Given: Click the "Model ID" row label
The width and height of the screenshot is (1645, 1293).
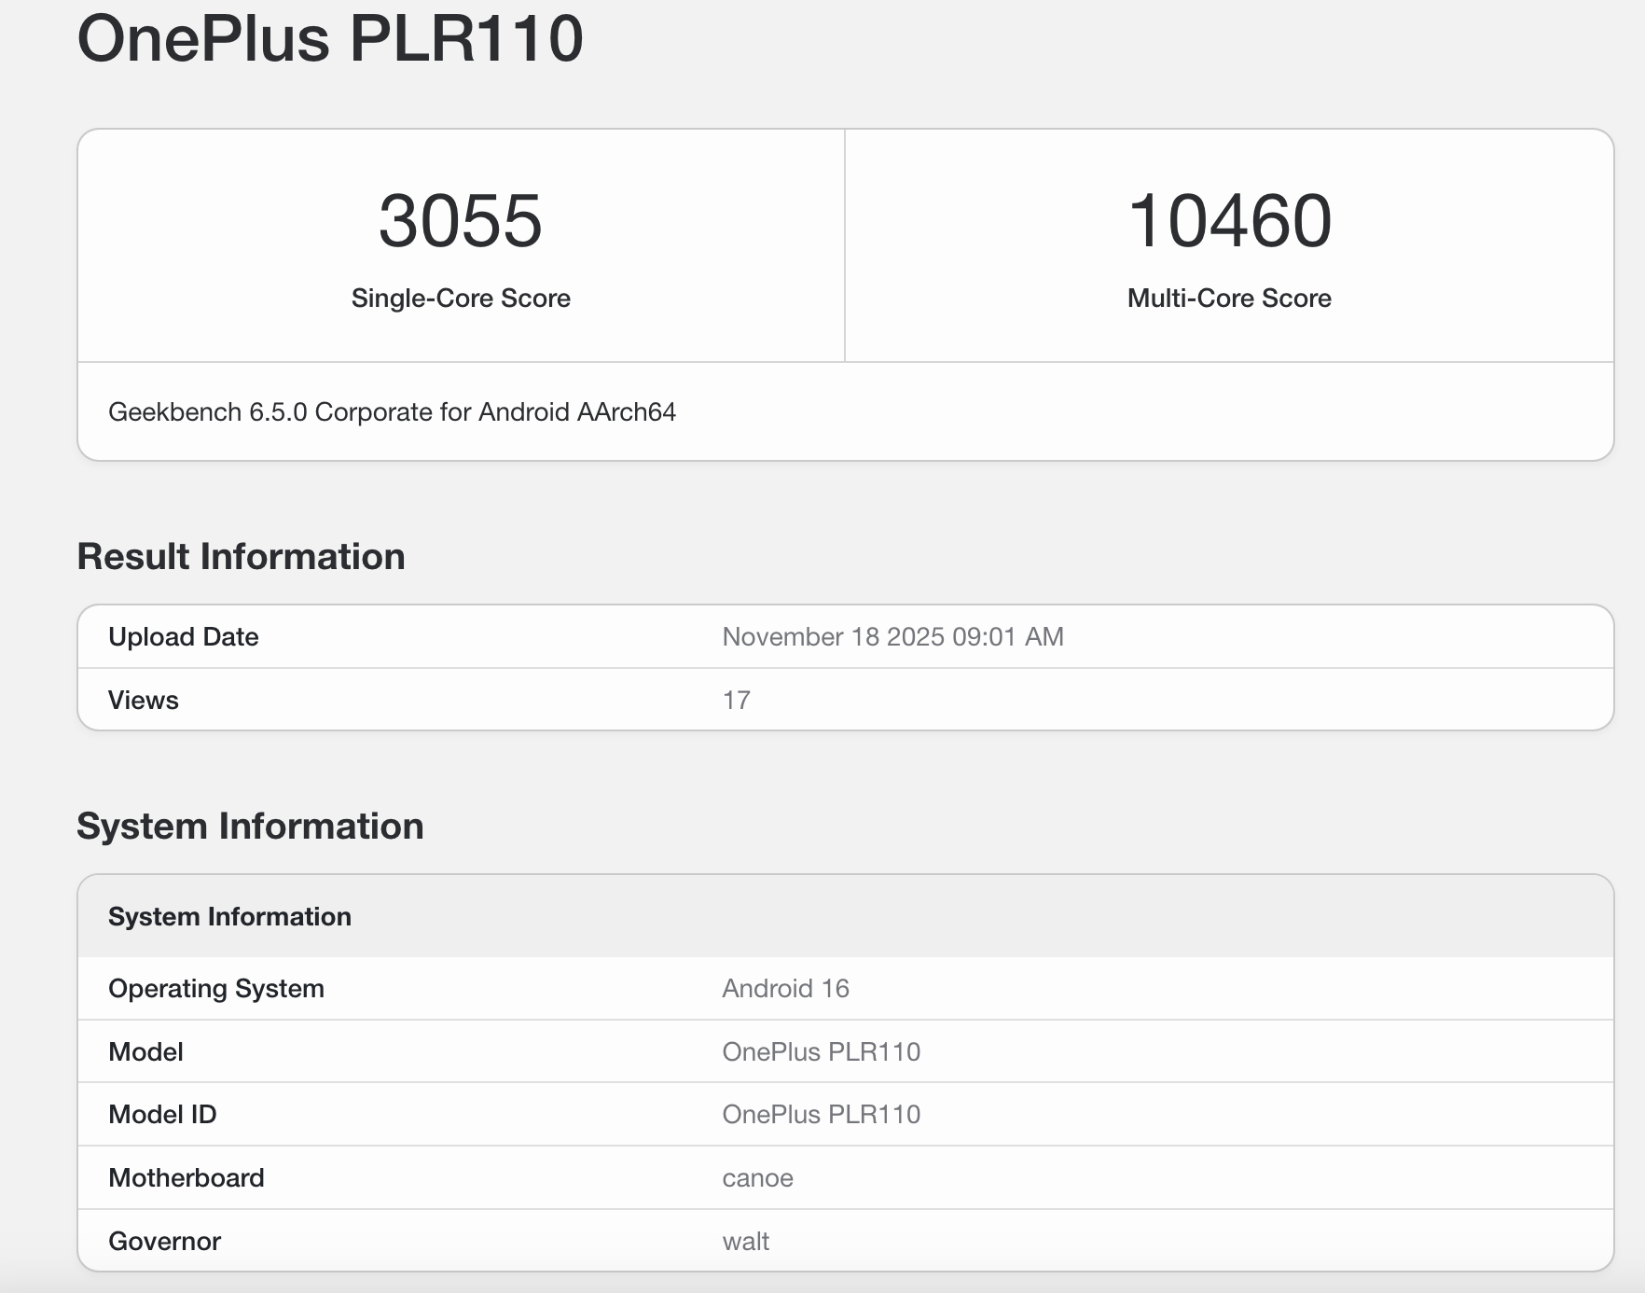Looking at the screenshot, I should [162, 1115].
